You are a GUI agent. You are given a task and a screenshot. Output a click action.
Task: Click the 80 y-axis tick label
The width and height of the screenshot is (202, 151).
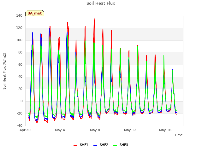click(20, 53)
